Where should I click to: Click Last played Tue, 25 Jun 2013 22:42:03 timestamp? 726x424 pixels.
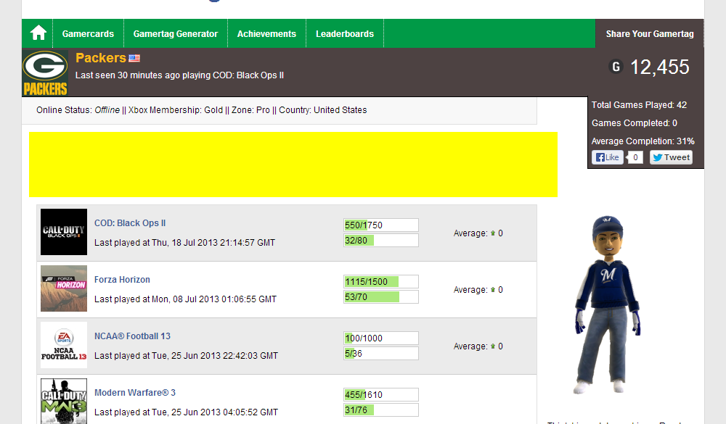(x=186, y=356)
